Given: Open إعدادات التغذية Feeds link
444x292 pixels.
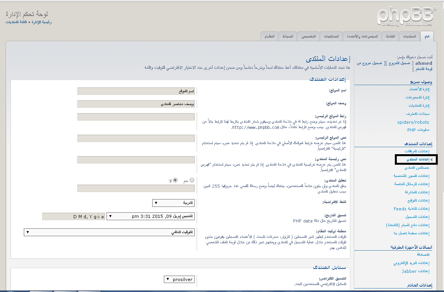Looking at the screenshot, I should [412, 209].
